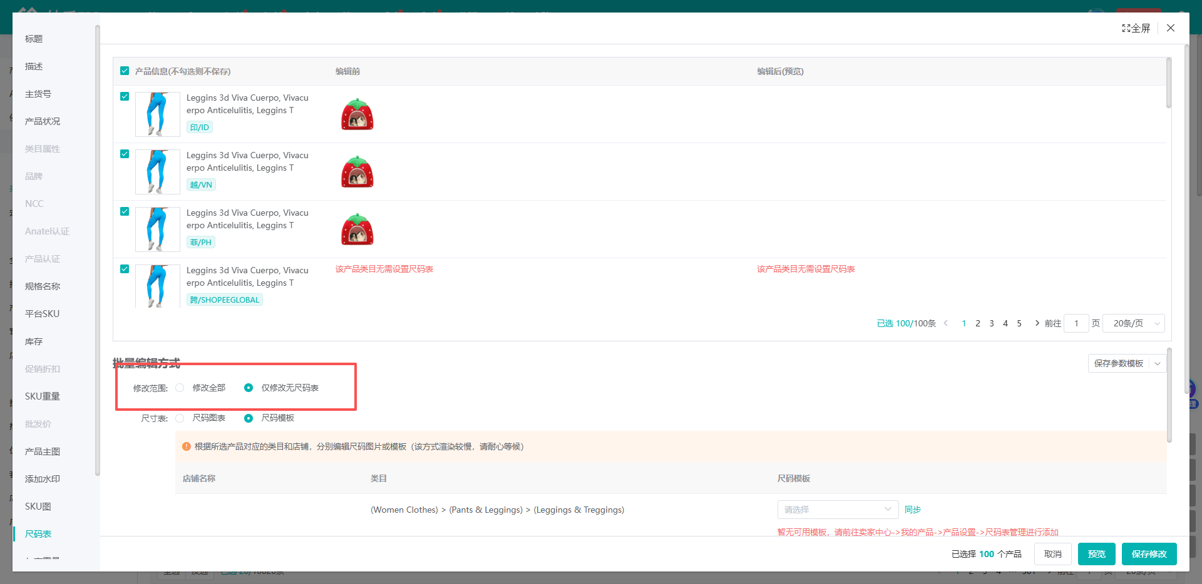Open the 平台SKU section in sidebar
The height and width of the screenshot is (584, 1202).
[x=43, y=314]
